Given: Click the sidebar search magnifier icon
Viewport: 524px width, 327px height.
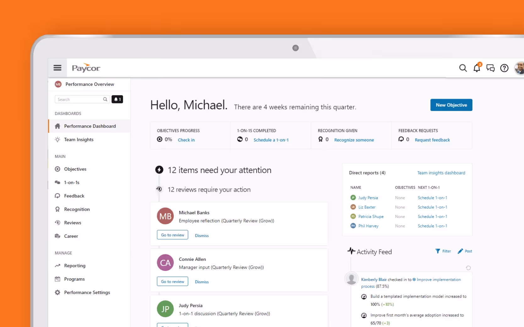Looking at the screenshot, I should pyautogui.click(x=105, y=99).
